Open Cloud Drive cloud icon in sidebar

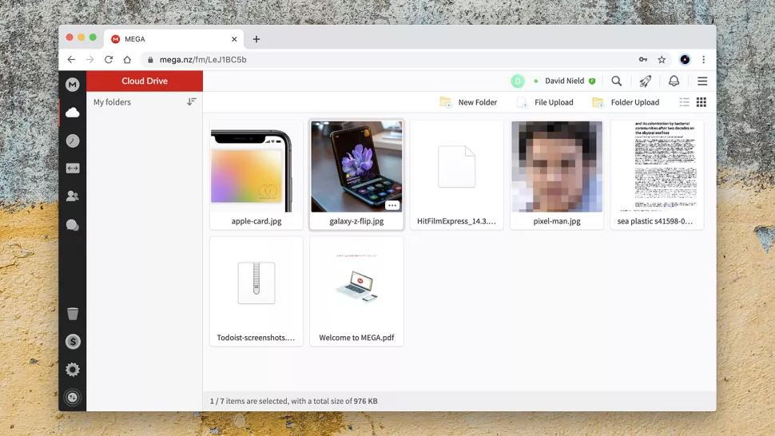pyautogui.click(x=73, y=113)
